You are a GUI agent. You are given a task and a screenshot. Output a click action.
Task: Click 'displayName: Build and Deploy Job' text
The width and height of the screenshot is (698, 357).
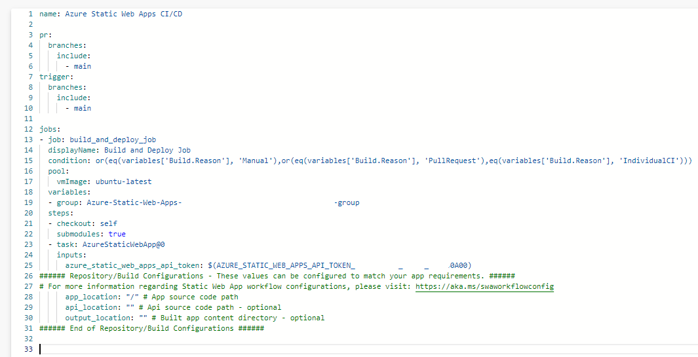pos(119,150)
